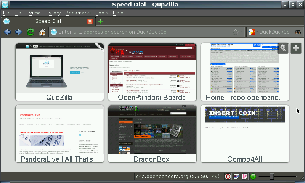The width and height of the screenshot is (305, 183).
Task: Open Speed Dial settings gear
Action: click(283, 48)
